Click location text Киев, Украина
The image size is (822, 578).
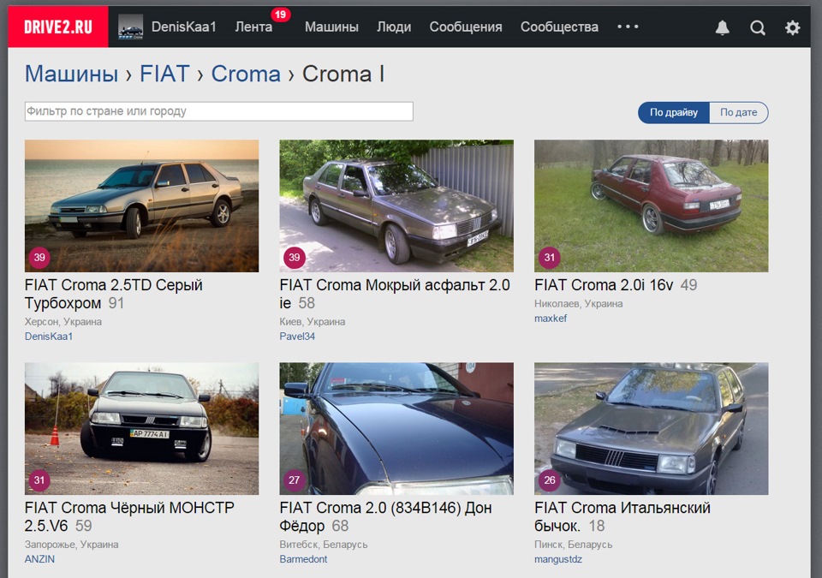[312, 321]
